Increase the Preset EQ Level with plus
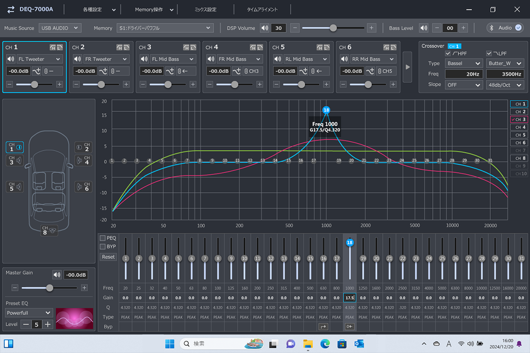The width and height of the screenshot is (530, 353). (48, 325)
